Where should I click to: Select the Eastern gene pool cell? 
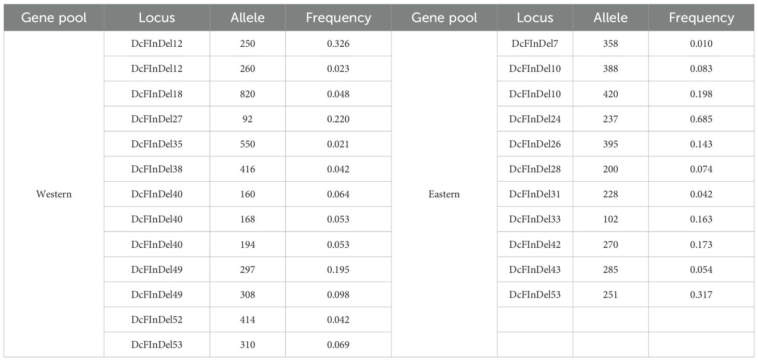(444, 194)
